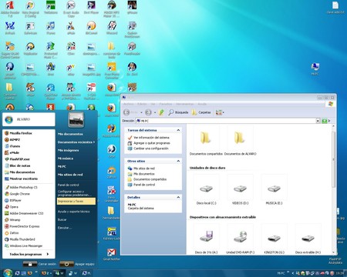Collapse the Tareas del sistema panel

coord(178,130)
